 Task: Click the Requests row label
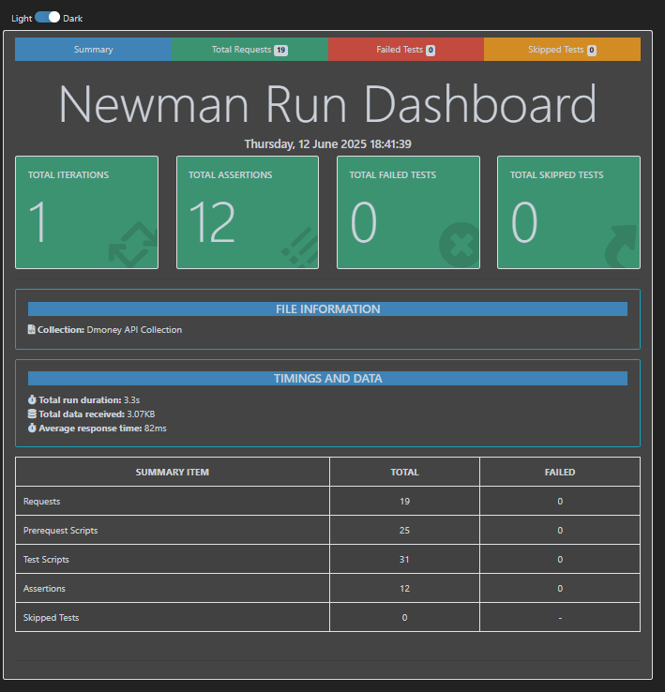click(x=41, y=501)
